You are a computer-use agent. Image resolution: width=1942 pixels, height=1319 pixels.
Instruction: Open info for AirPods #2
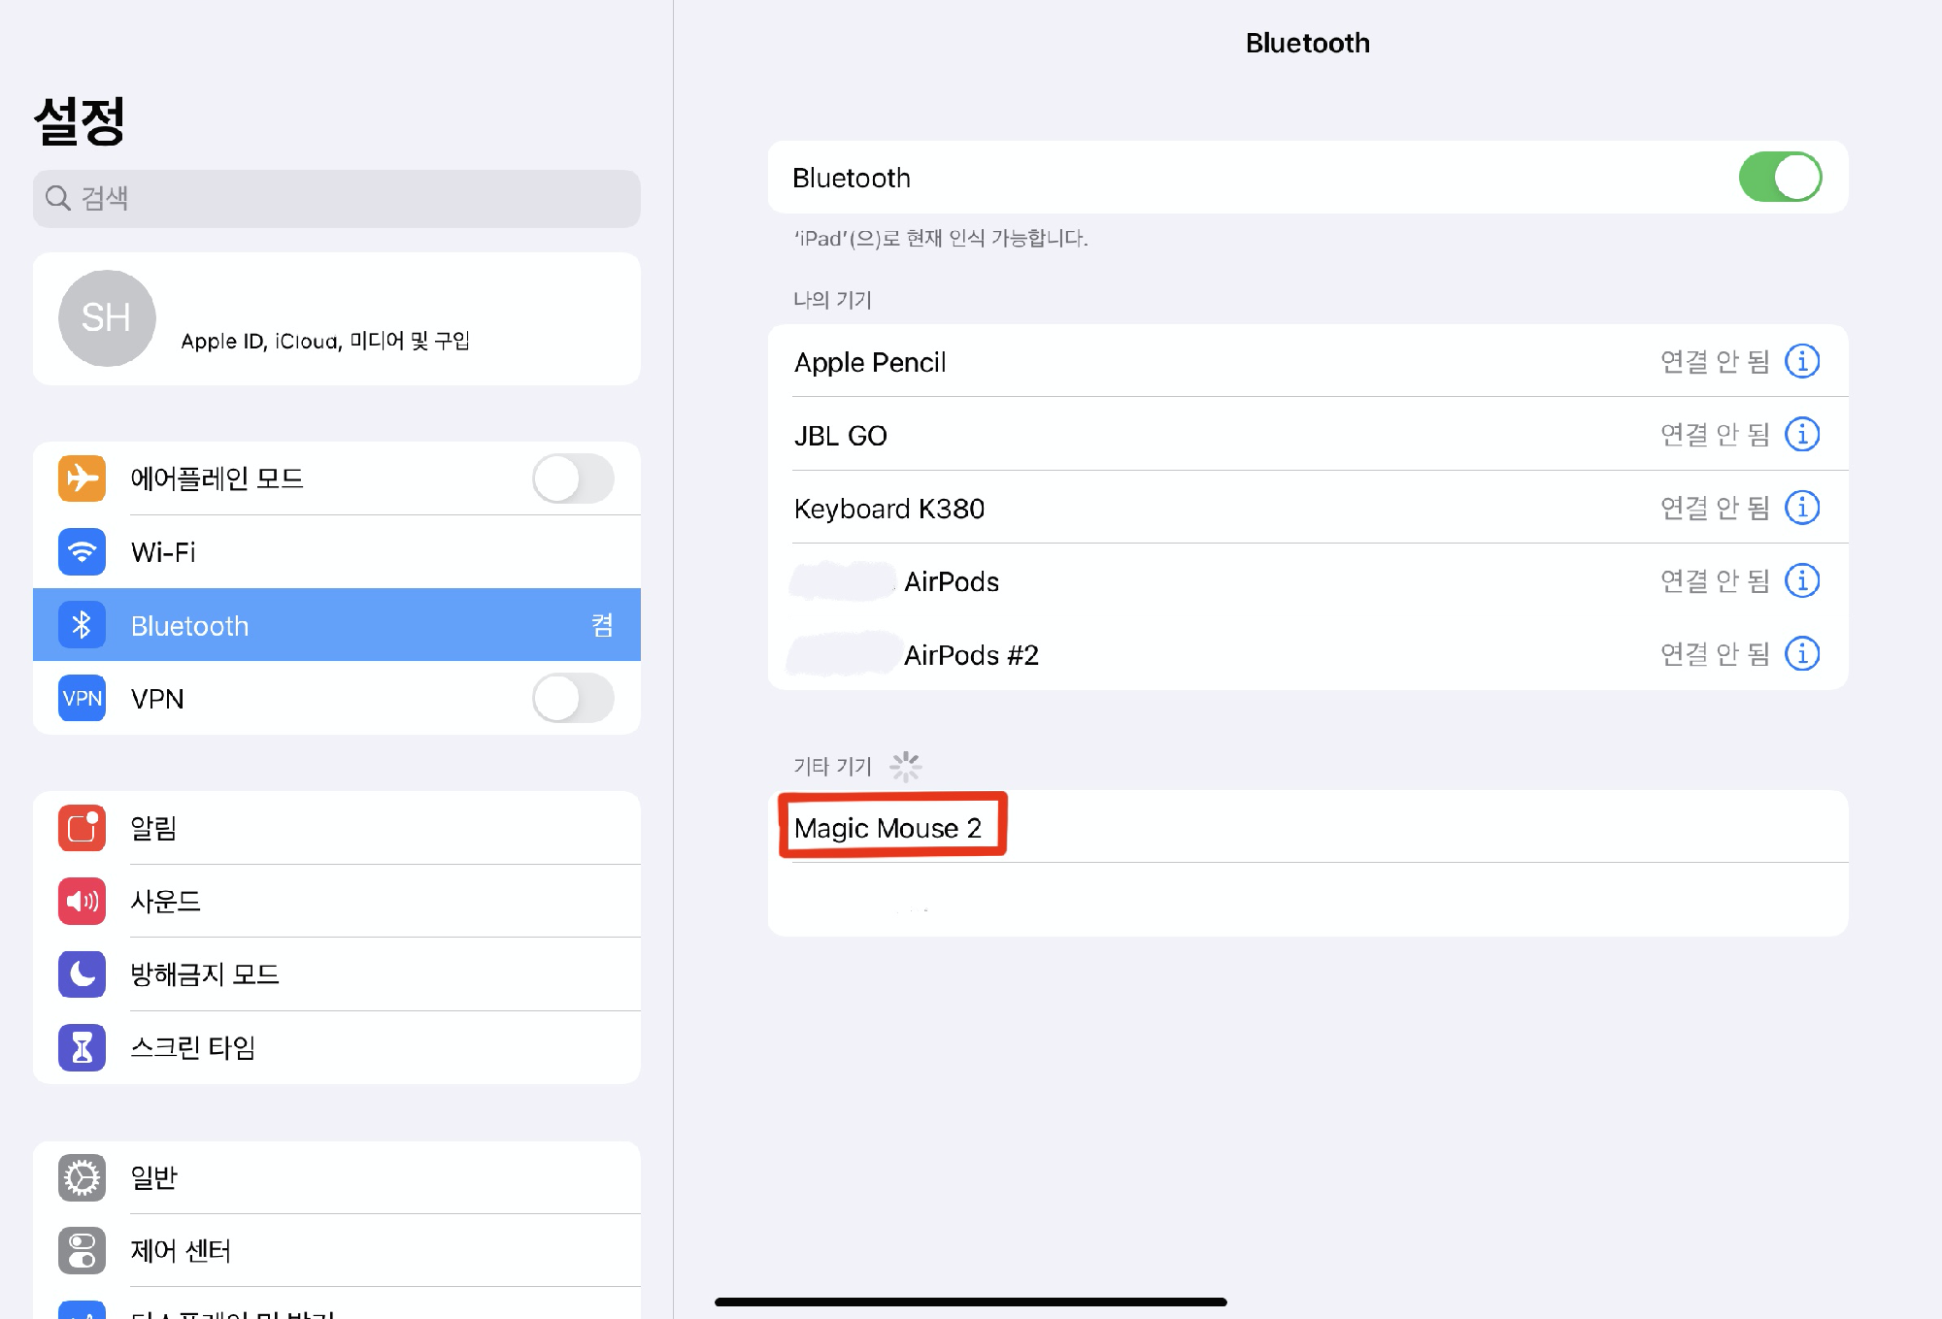(x=1802, y=654)
